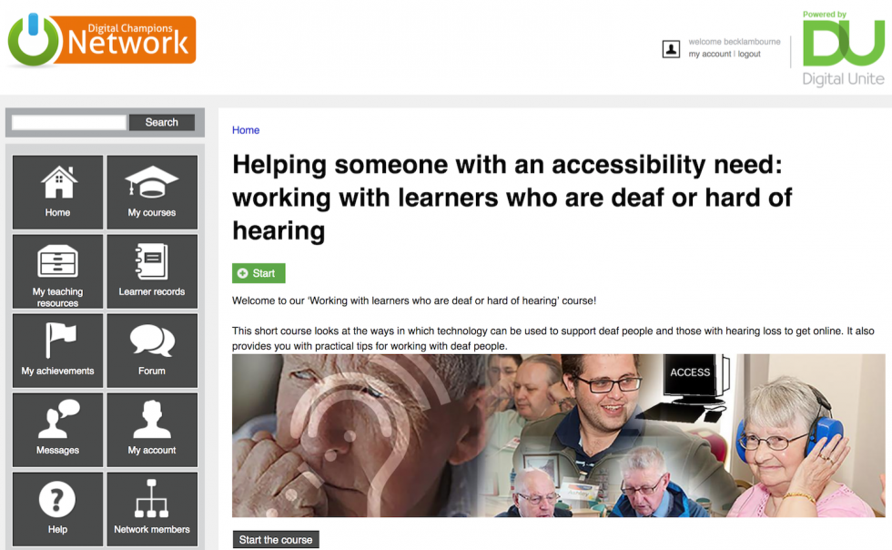Click the user profile icon in header
The width and height of the screenshot is (892, 550).
[x=672, y=49]
